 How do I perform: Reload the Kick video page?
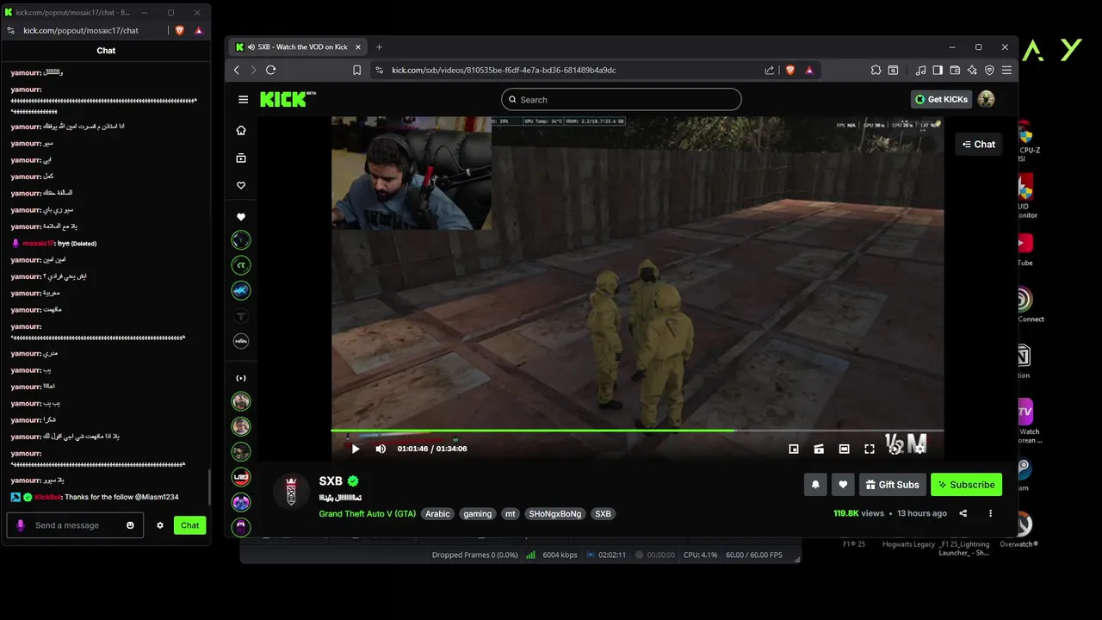point(270,70)
